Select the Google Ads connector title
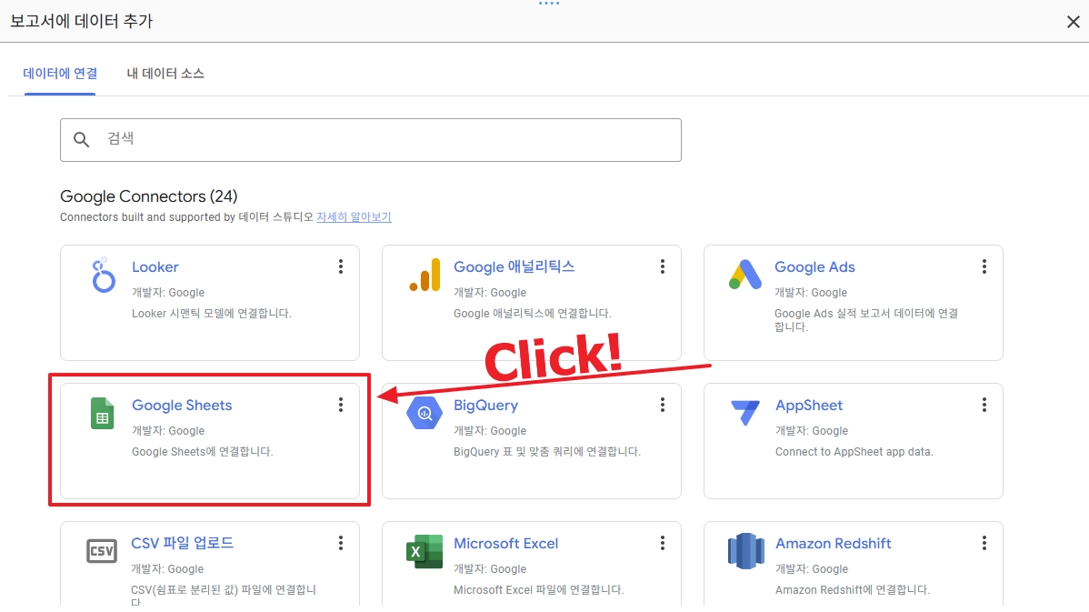 pyautogui.click(x=814, y=266)
